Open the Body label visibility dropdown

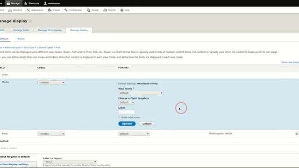pyautogui.click(x=51, y=134)
